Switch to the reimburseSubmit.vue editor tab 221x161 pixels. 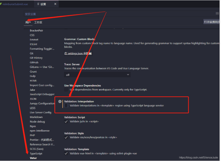[x=15, y=4]
